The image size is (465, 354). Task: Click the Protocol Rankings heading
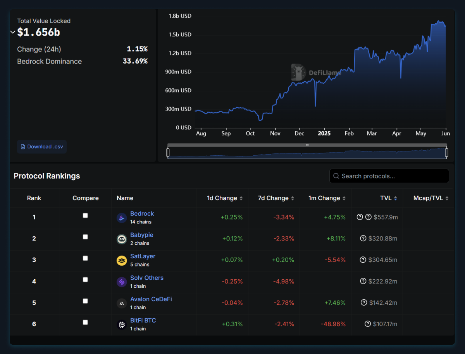(x=47, y=176)
